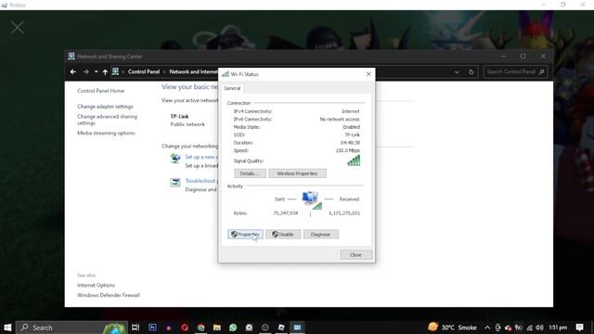The image size is (594, 334).
Task: Click the Troubleshoot problems link
Action: tap(201, 181)
